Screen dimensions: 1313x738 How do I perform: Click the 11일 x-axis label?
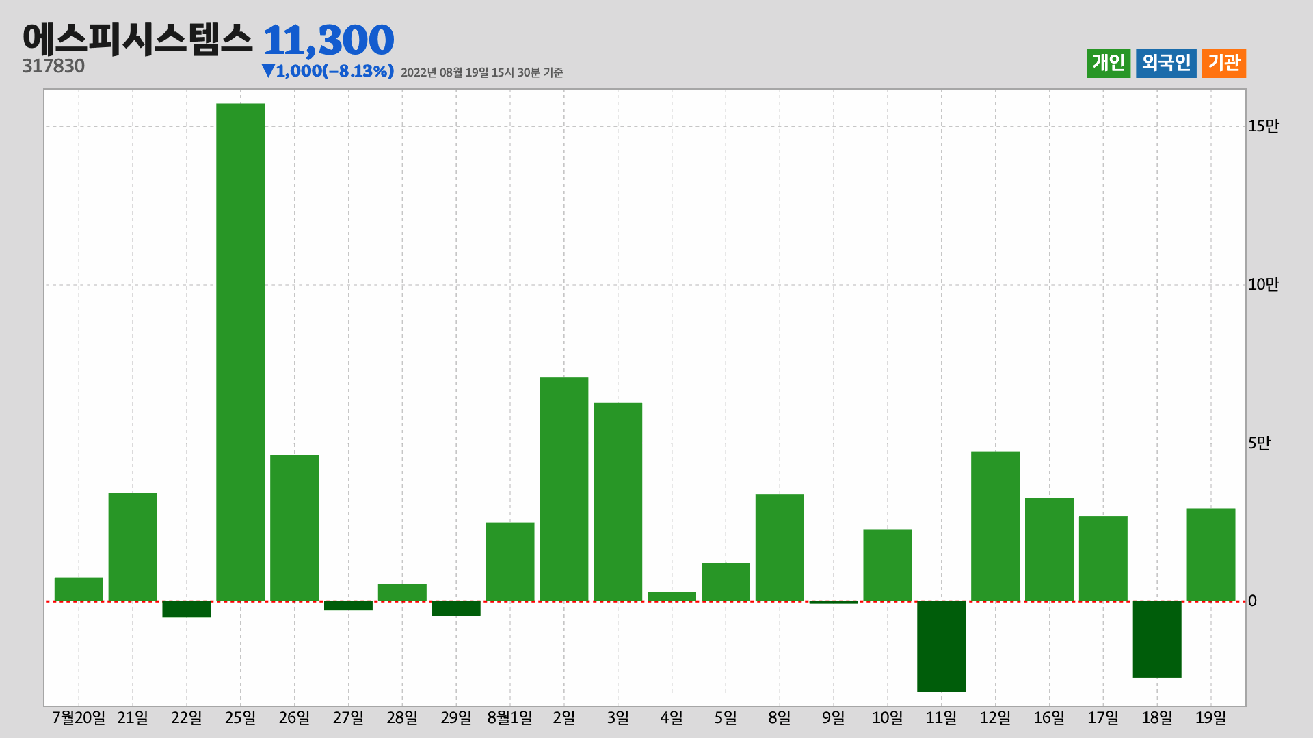pyautogui.click(x=942, y=717)
